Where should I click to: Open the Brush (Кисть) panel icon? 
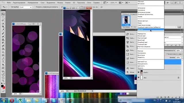click(x=128, y=42)
